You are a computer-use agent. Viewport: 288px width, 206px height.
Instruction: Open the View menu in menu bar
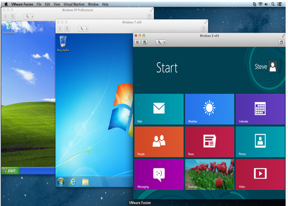click(57, 4)
